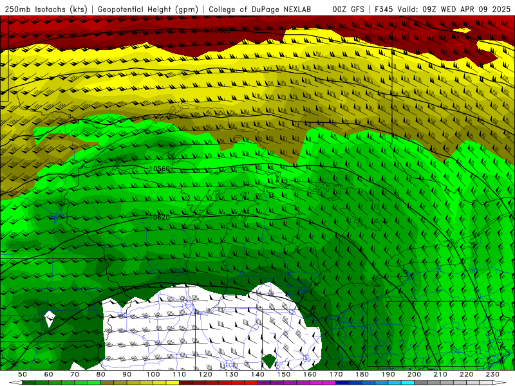Click the "F345" forecast hour text
Viewport: 515px width, 386px height.
click(x=384, y=9)
